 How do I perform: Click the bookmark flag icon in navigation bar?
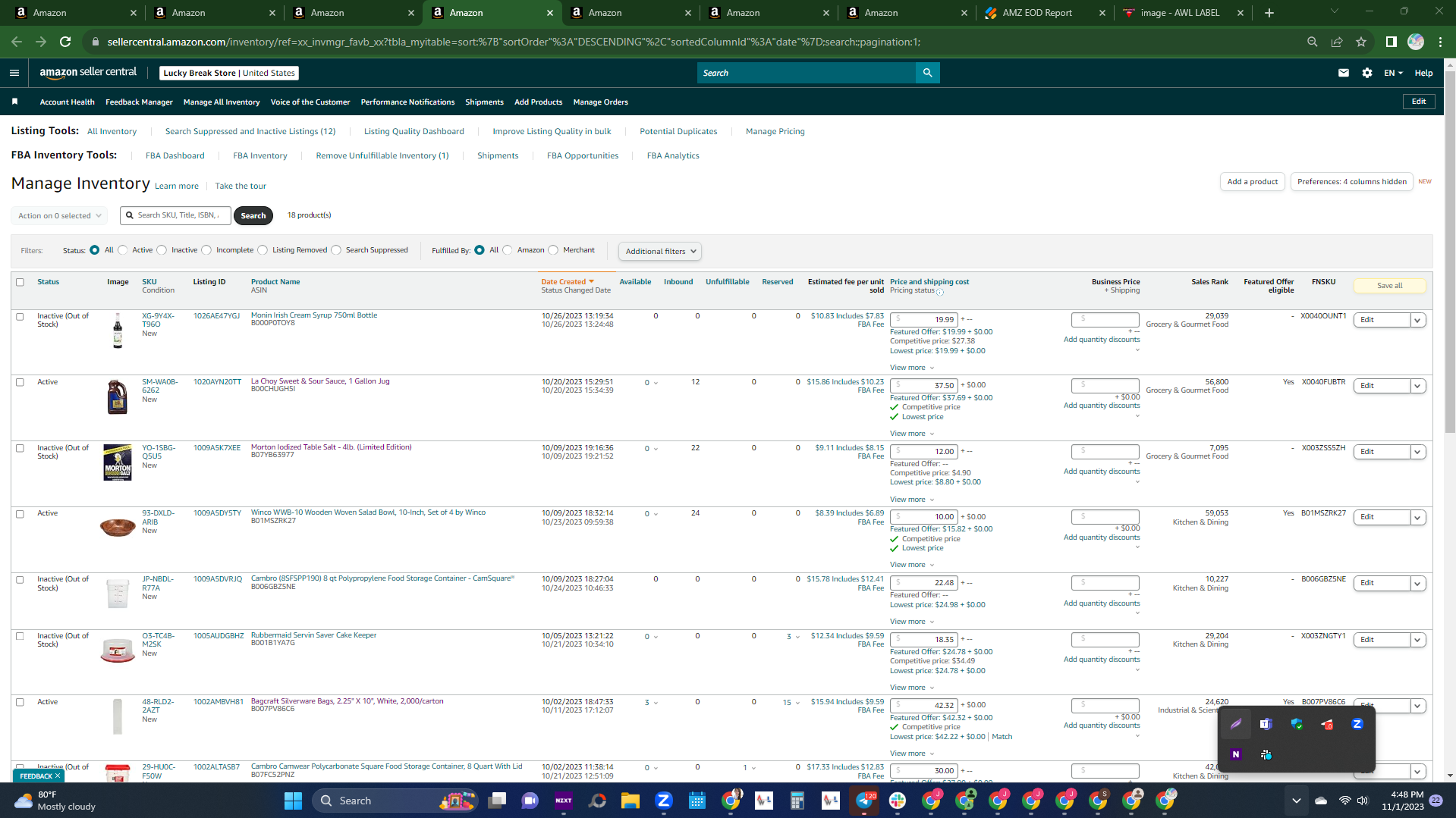pos(14,102)
